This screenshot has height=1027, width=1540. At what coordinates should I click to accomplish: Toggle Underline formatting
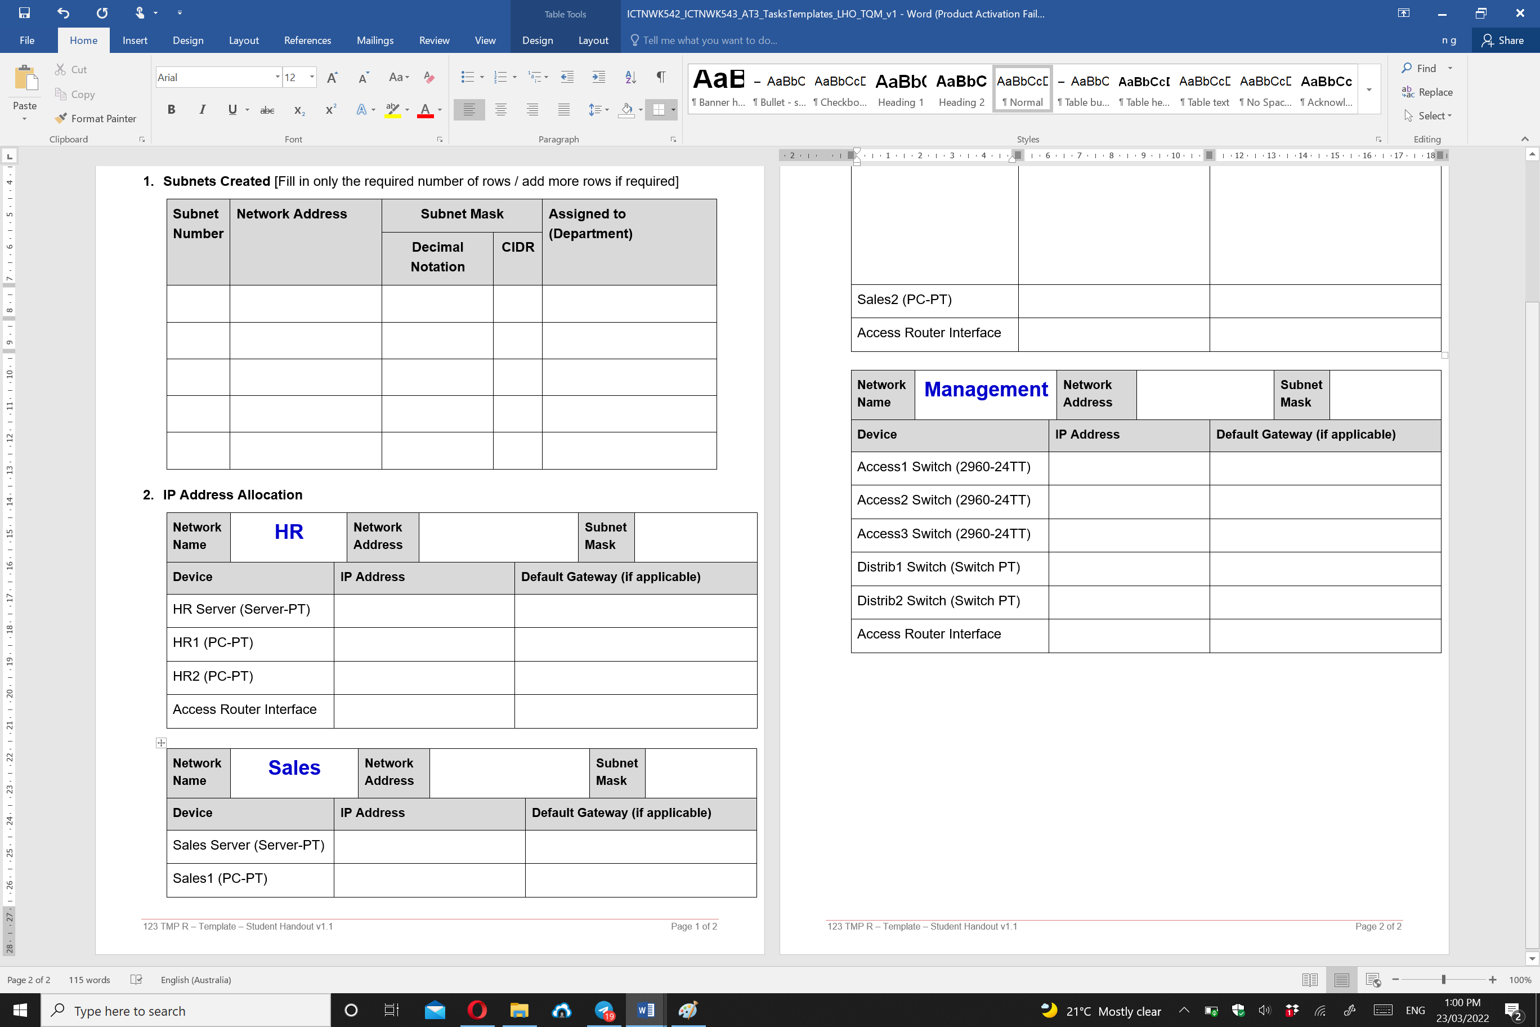click(x=232, y=110)
